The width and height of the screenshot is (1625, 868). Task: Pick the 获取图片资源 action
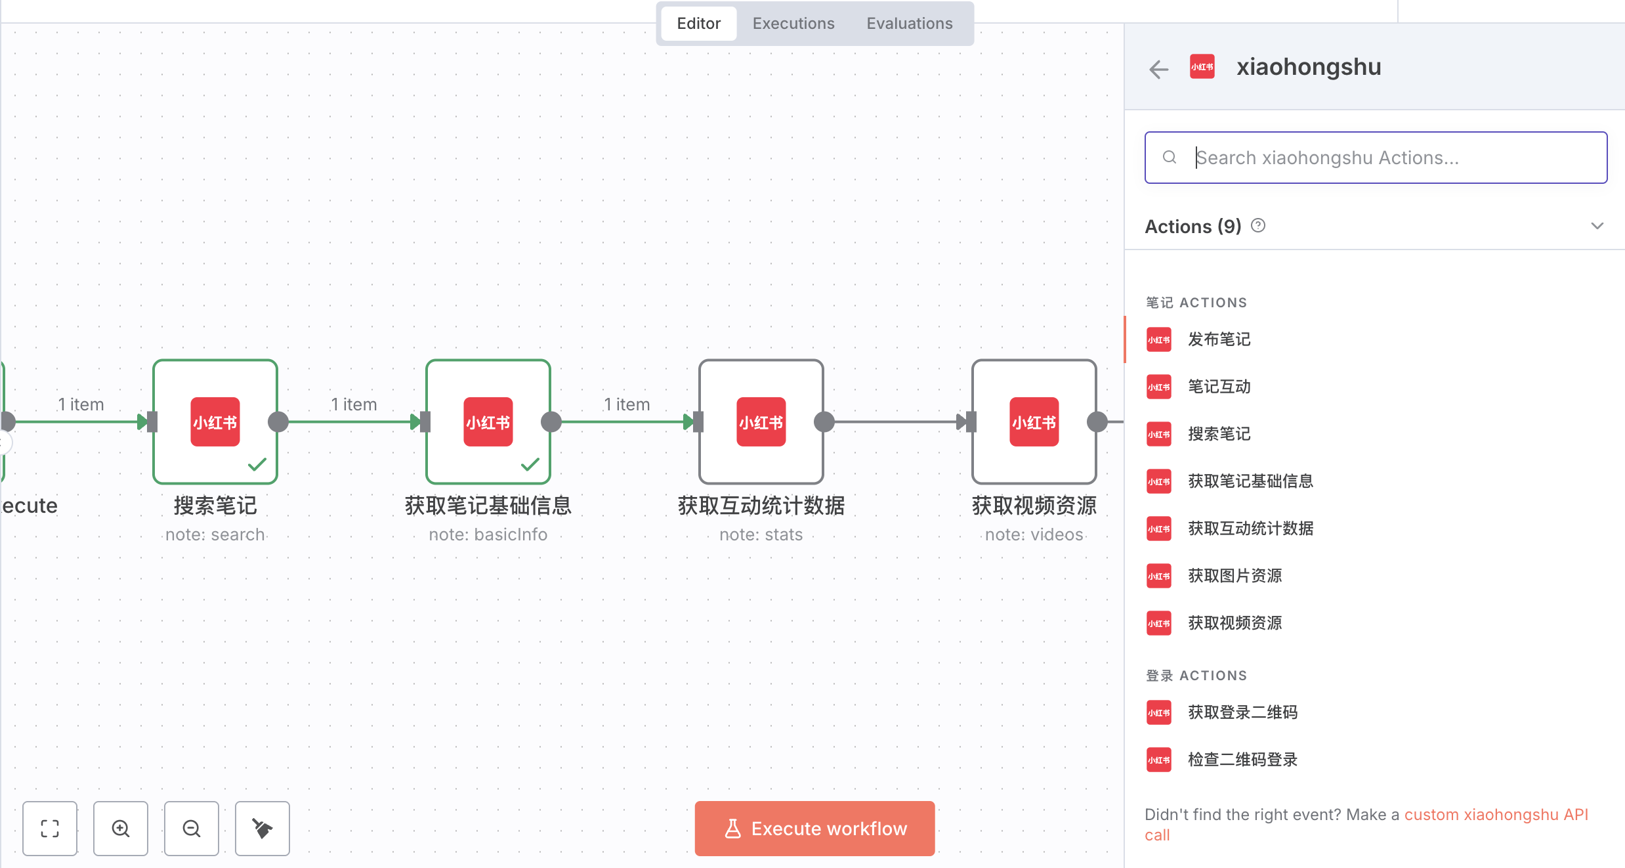(1235, 576)
